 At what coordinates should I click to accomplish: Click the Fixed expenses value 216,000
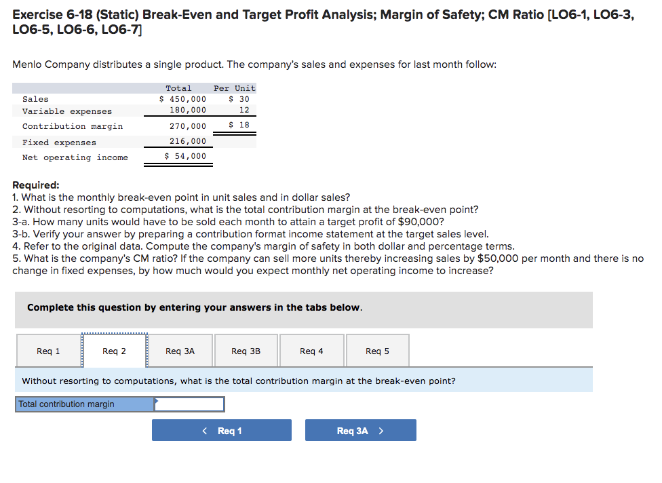click(x=188, y=141)
